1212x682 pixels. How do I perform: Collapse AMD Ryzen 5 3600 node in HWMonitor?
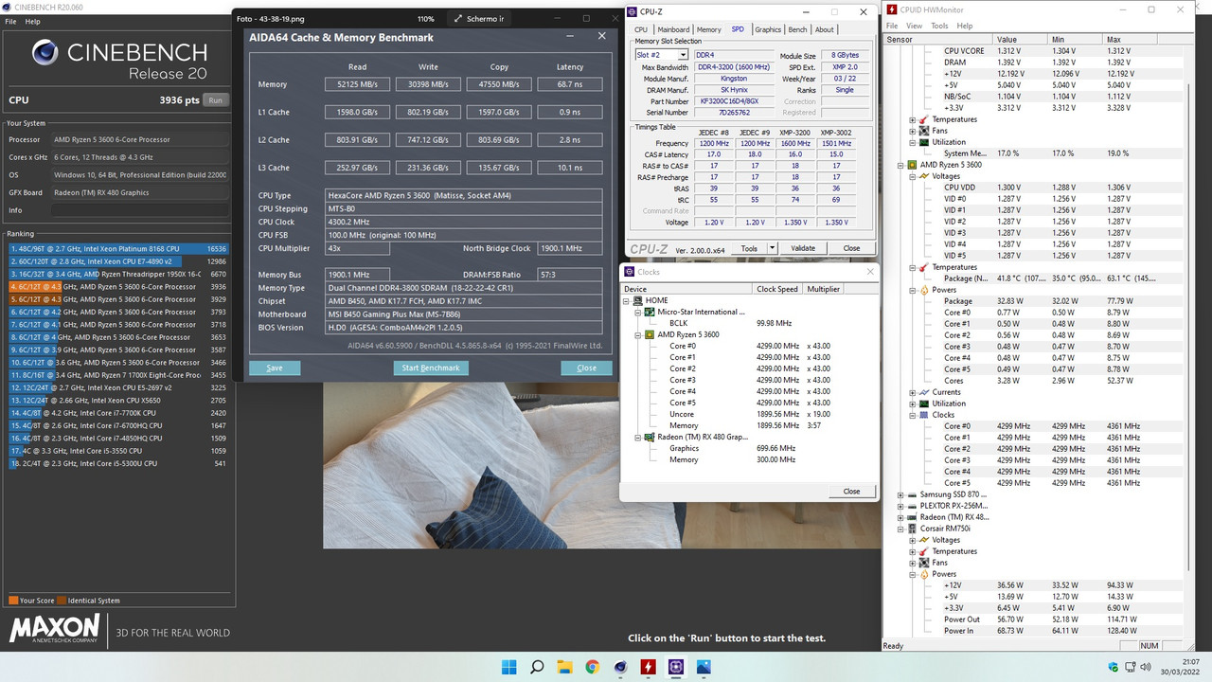coord(900,165)
